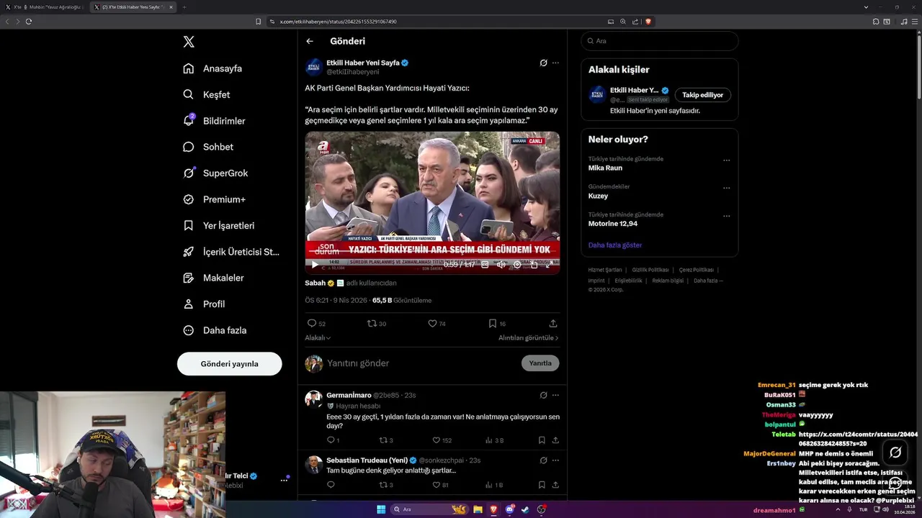922x518 pixels.
Task: Open options for Mika Raun trend
Action: (x=726, y=160)
